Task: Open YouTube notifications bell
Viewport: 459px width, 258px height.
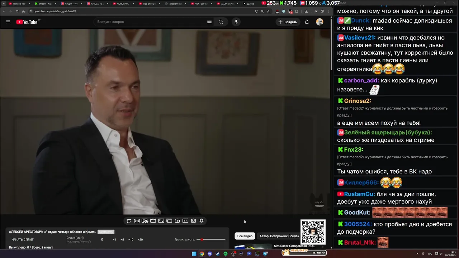Action: click(307, 22)
